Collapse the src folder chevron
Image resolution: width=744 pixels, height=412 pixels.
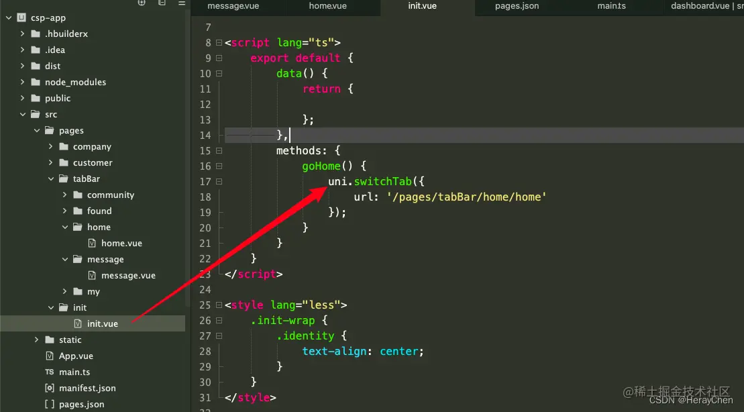[x=22, y=114]
